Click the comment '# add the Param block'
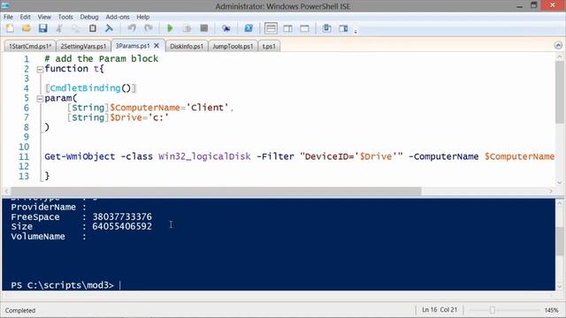566x318 pixels. click(102, 59)
